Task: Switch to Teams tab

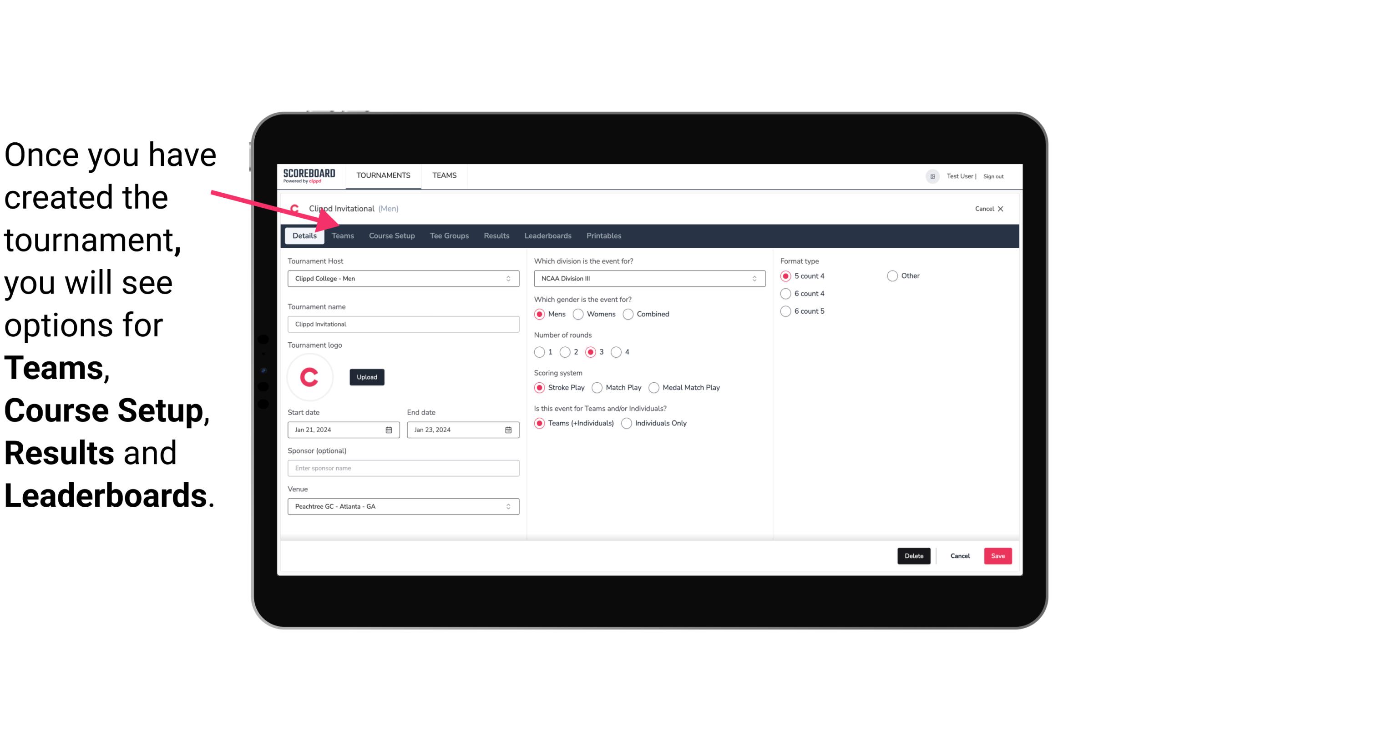Action: 343,235
